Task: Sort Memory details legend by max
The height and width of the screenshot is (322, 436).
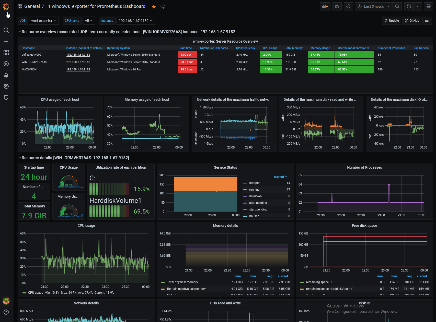Action: click(253, 276)
